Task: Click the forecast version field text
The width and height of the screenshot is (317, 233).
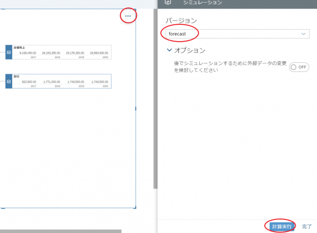Action: 176,34
